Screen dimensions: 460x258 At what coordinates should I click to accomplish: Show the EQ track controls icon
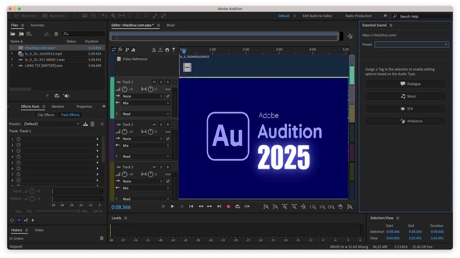coord(133,50)
